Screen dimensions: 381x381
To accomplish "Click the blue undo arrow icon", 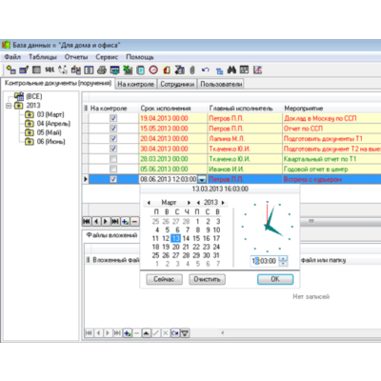I will point(206,70).
